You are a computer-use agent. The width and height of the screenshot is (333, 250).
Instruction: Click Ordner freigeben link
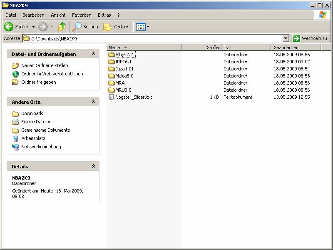pyautogui.click(x=39, y=82)
